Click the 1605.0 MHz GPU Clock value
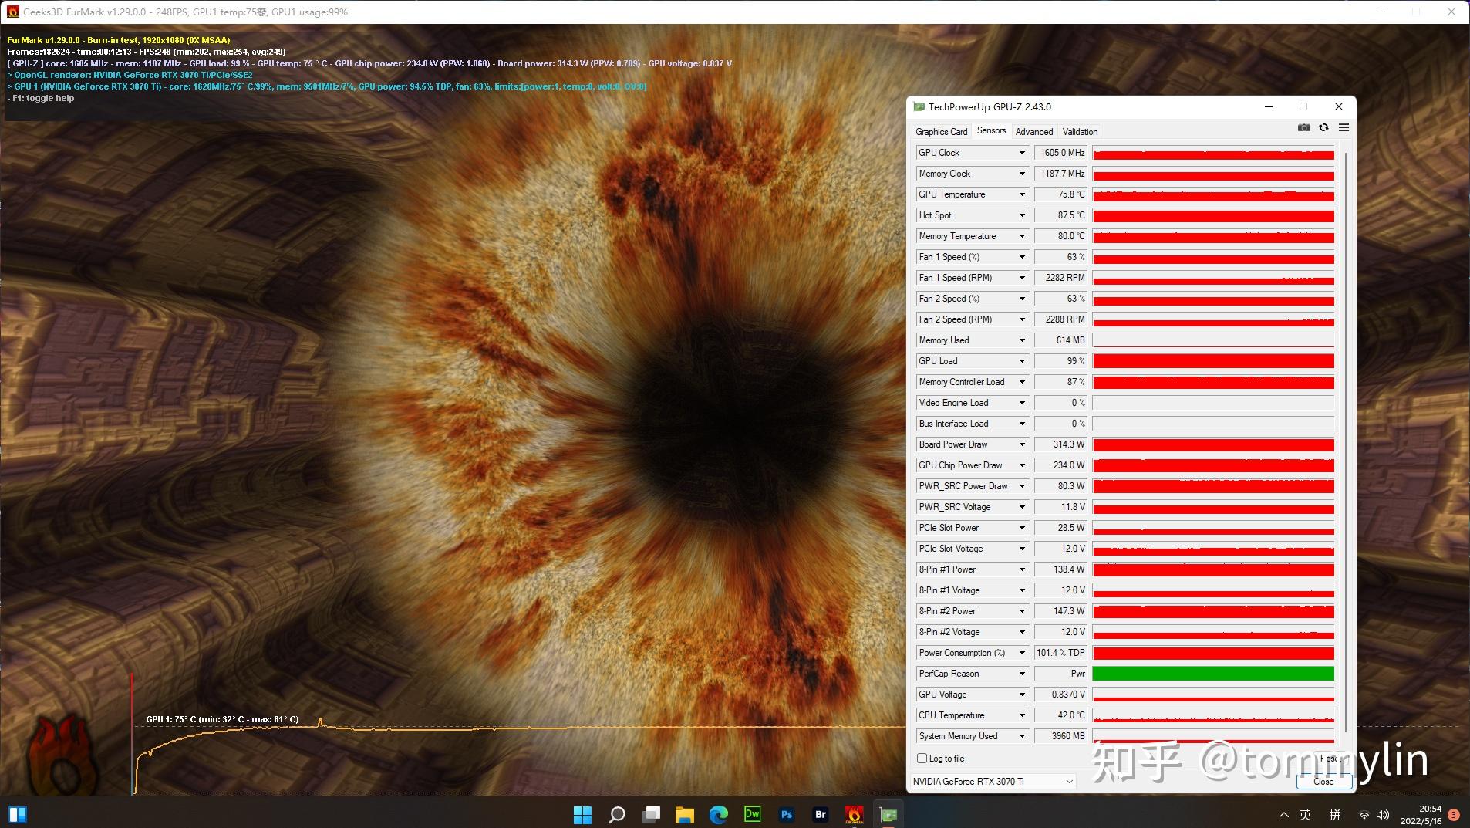This screenshot has height=828, width=1470. point(1060,153)
